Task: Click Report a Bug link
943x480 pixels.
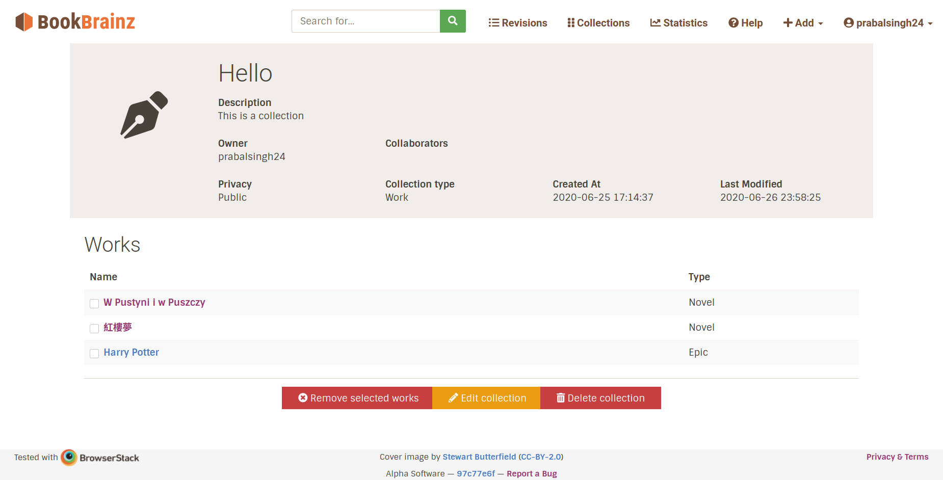Action: pyautogui.click(x=532, y=473)
